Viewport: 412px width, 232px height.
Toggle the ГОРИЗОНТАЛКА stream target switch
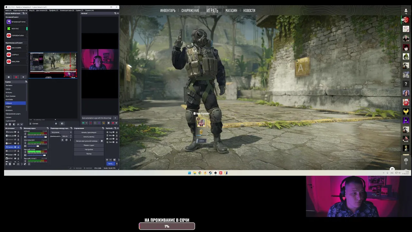[x=27, y=35]
